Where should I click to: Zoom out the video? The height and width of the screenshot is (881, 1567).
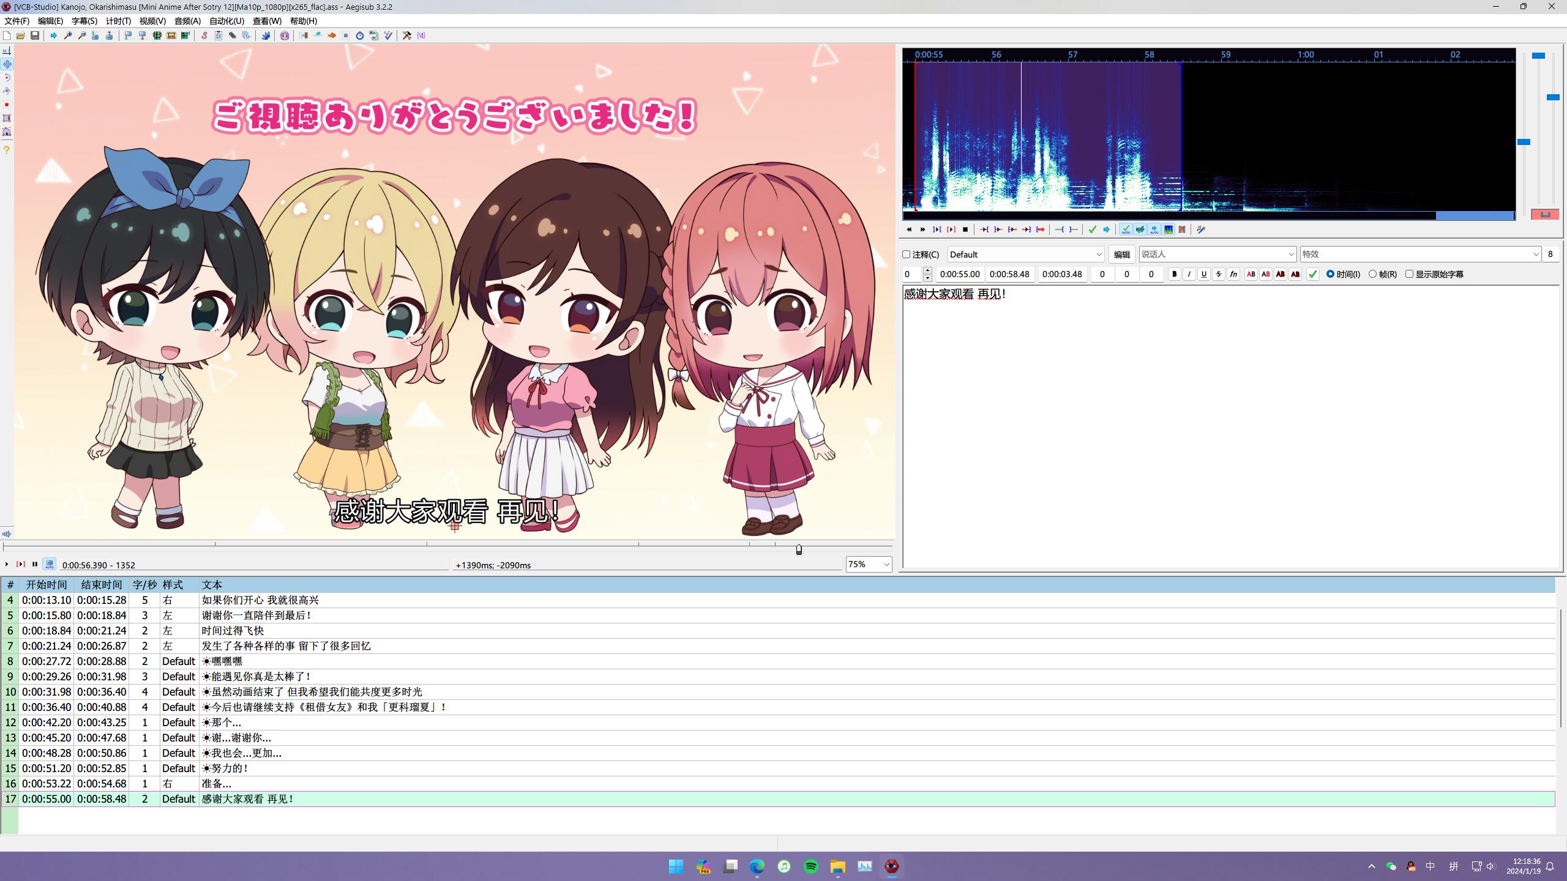click(82, 35)
